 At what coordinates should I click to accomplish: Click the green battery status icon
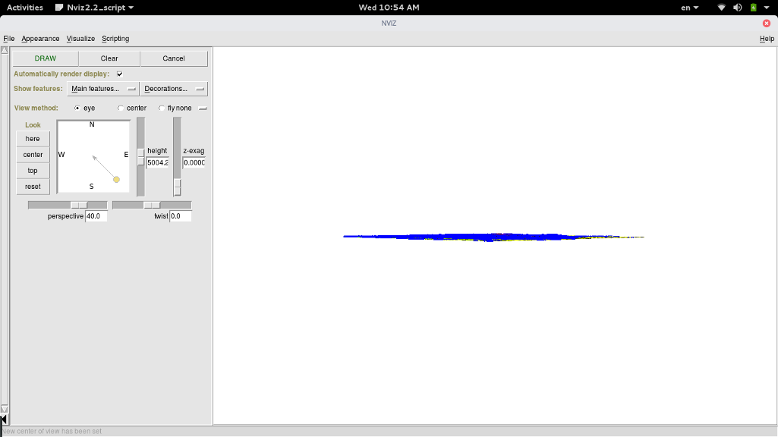click(x=753, y=8)
